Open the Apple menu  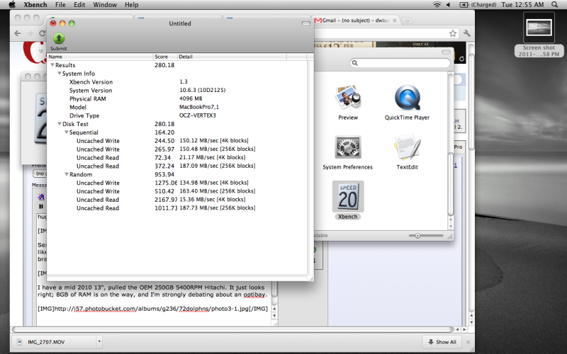(x=12, y=5)
